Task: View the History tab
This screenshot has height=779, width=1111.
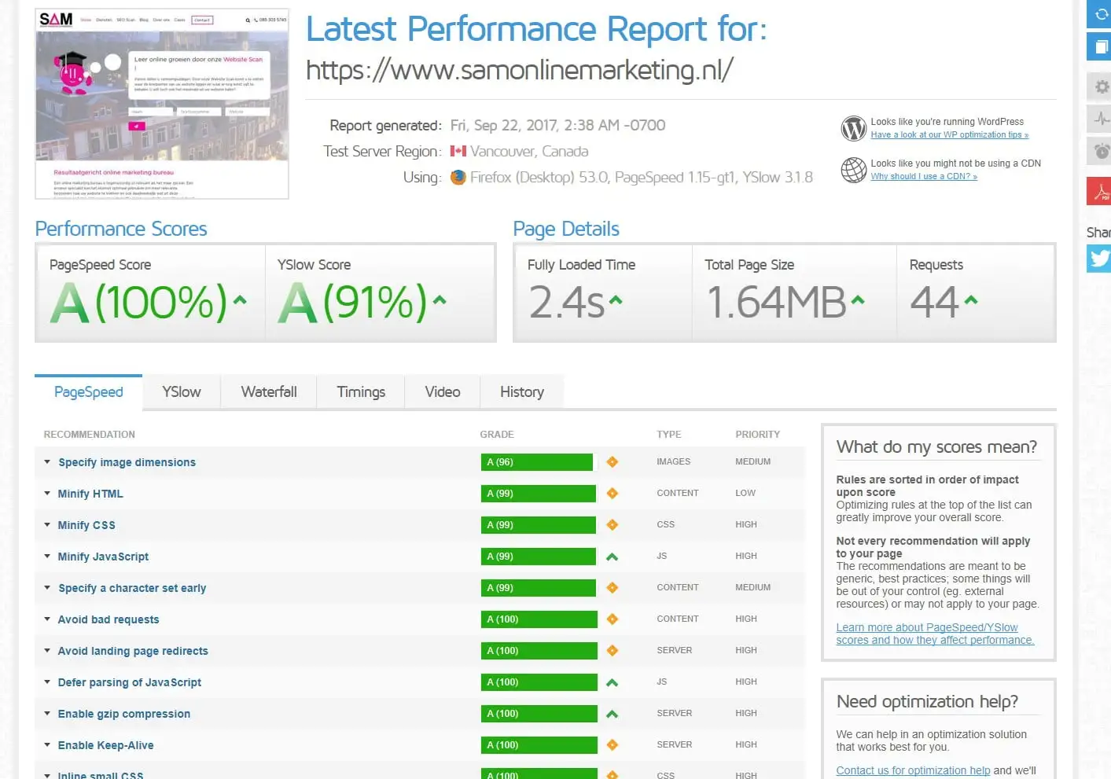Action: [x=522, y=392]
